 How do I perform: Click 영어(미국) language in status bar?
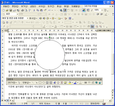95,103
